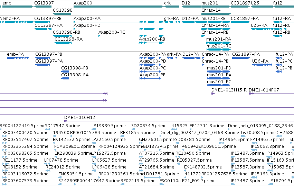Select the CG13398-RA transcript label
The image size is (294, 186).
[69, 39]
